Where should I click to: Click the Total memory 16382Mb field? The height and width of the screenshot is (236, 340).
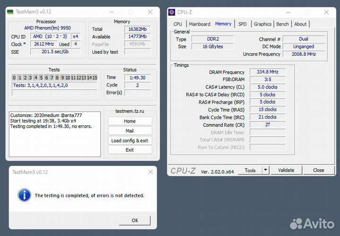[x=137, y=29]
